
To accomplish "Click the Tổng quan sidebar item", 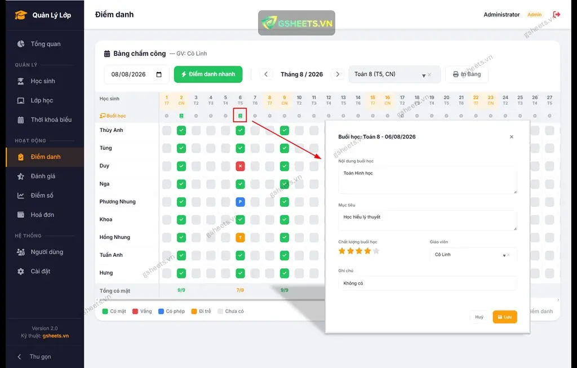I will pyautogui.click(x=45, y=44).
